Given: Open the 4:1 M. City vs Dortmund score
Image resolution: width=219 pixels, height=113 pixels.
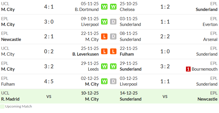Looking at the screenshot, I should [x=49, y=7].
